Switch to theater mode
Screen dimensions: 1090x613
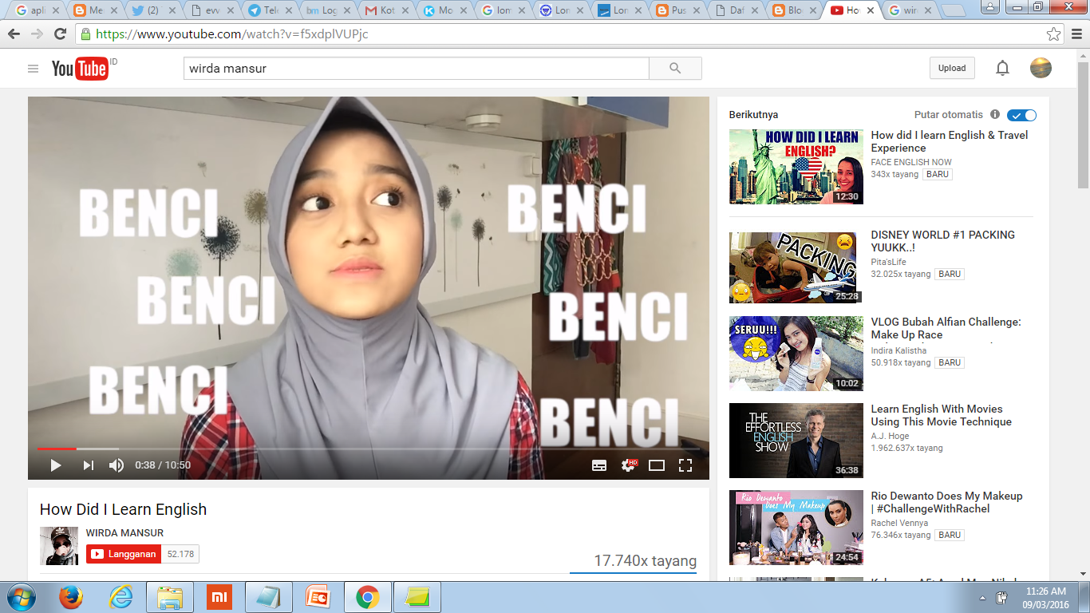[x=657, y=464]
